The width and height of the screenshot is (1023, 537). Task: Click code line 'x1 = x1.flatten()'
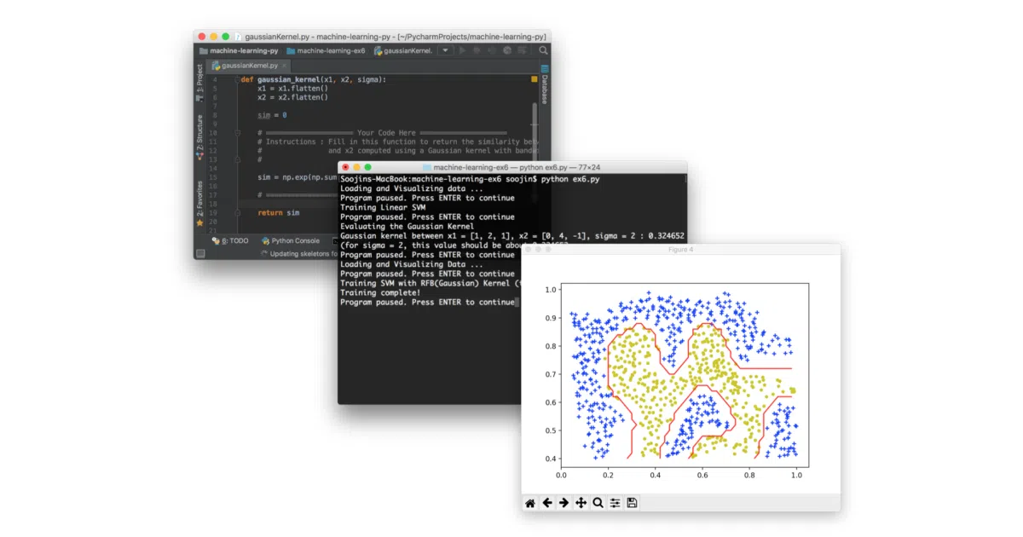pyautogui.click(x=292, y=89)
